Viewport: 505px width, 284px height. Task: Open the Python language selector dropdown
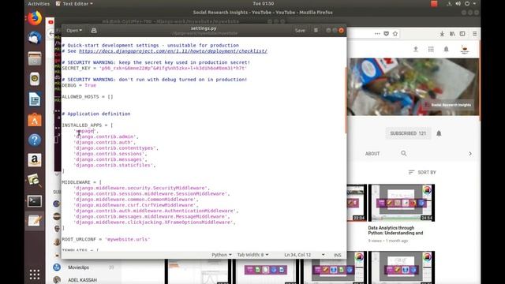pyautogui.click(x=222, y=255)
